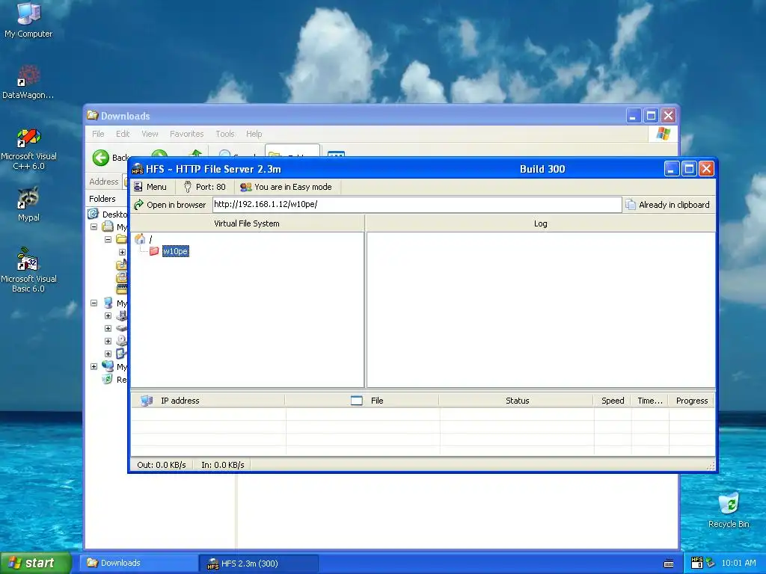This screenshot has height=574, width=766.
Task: Click the Log panel header
Action: tap(540, 223)
